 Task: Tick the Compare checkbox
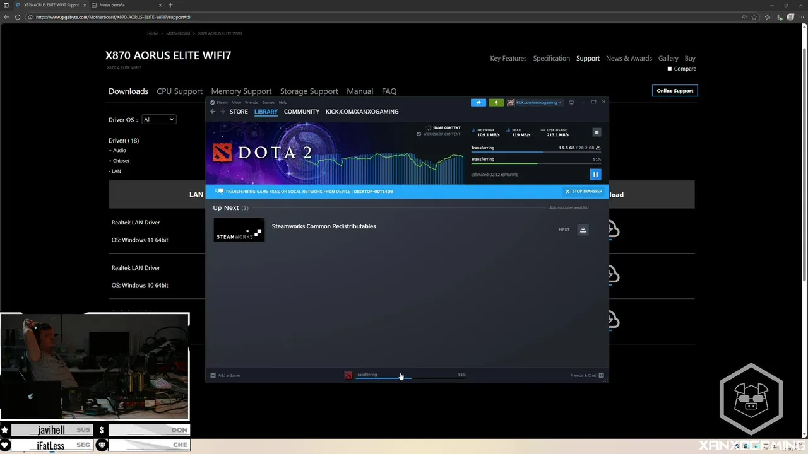coord(670,69)
